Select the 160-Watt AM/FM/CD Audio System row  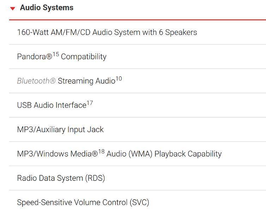point(107,33)
